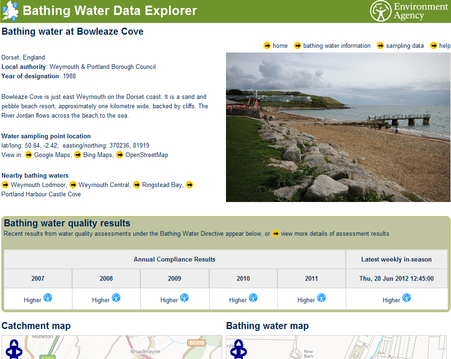This screenshot has width=451, height=359.
Task: Click the blue icon next to latest weekly result
Action: (407, 298)
